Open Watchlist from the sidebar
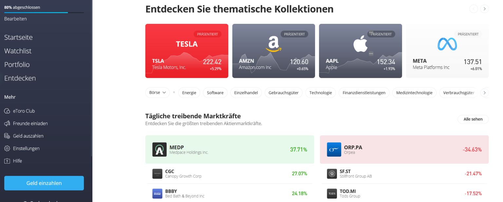The height and width of the screenshot is (202, 503). [18, 51]
